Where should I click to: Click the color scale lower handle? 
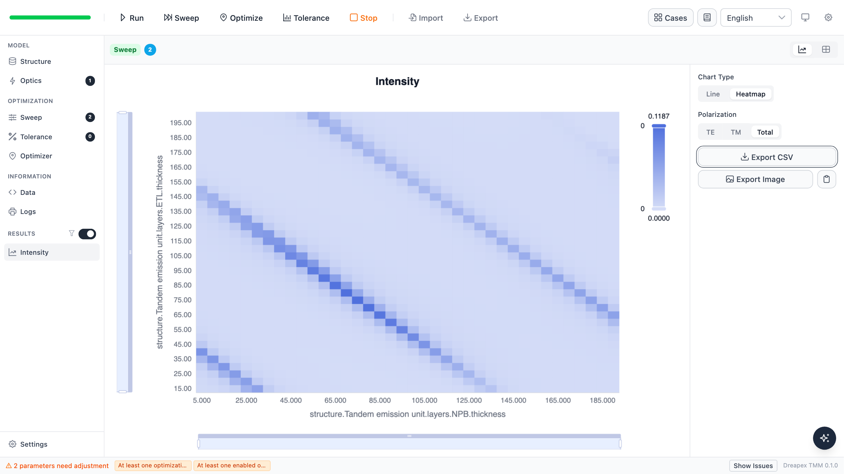659,209
